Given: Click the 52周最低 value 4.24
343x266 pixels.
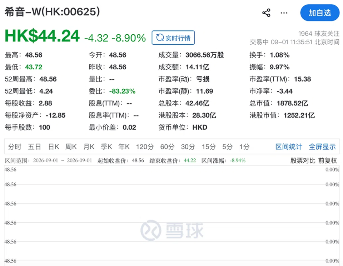Looking at the screenshot, I should pos(46,91).
